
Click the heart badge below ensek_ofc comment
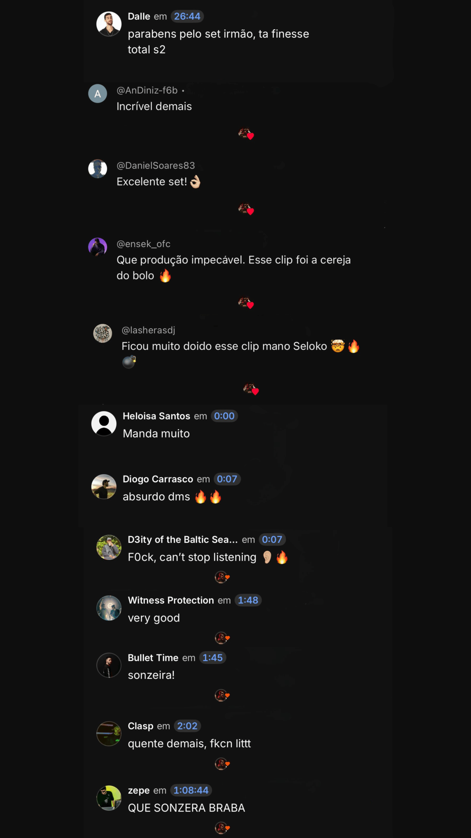point(246,303)
